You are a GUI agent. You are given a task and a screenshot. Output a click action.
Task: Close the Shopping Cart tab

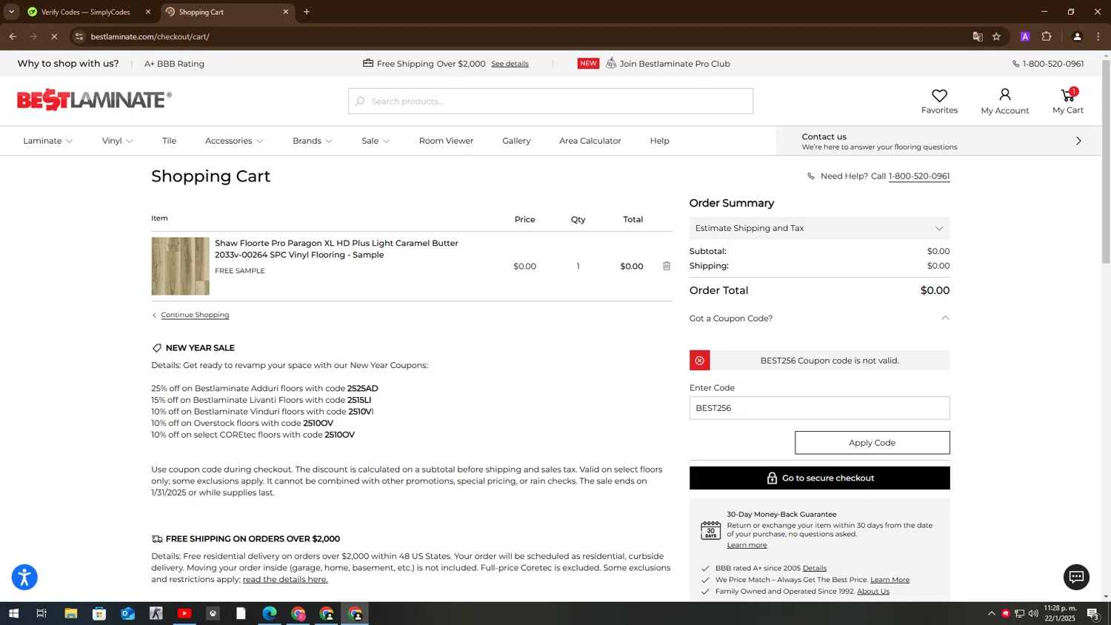[x=286, y=12]
